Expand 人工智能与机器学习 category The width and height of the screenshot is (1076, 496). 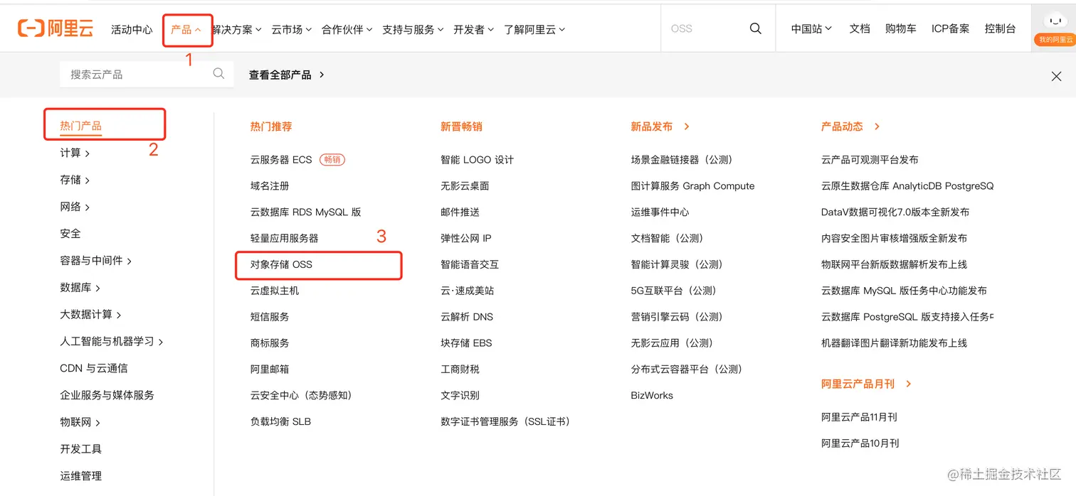(x=112, y=341)
